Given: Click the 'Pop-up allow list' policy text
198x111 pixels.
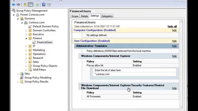Looking at the screenshot, I should tap(95, 65).
